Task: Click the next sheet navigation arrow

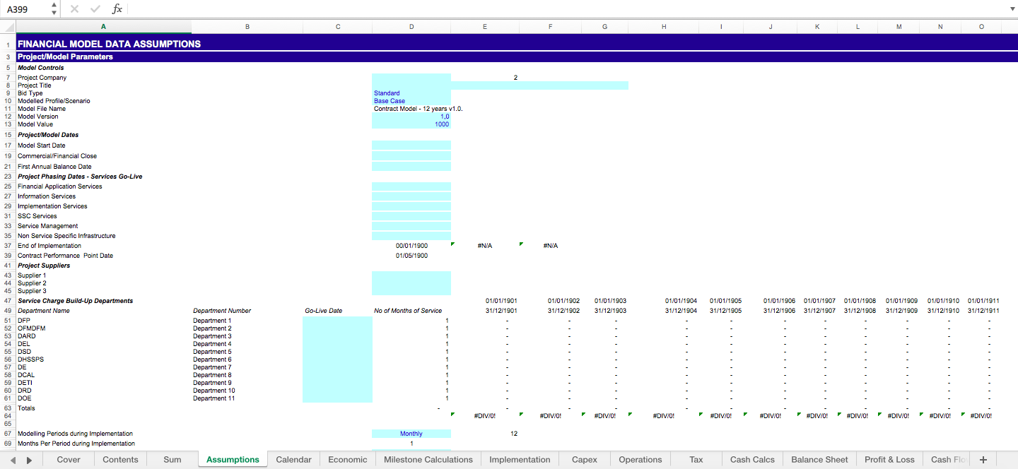Action: tap(29, 460)
